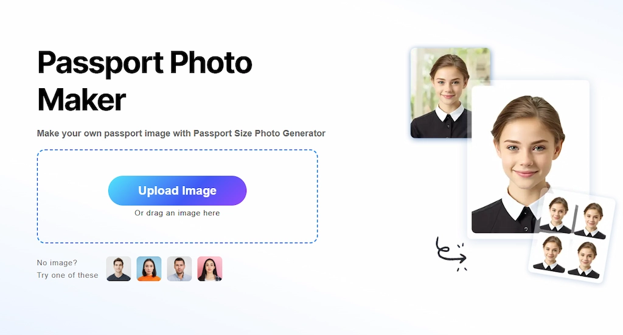Click the 'Passport Photo' heading line

(145, 63)
